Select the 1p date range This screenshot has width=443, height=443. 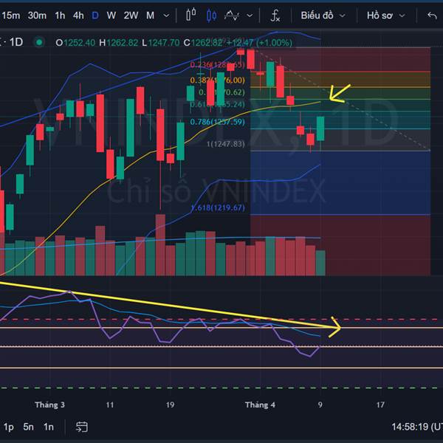(x=8, y=427)
